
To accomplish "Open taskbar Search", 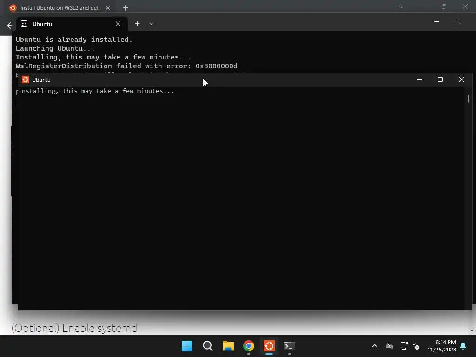I will (208, 346).
